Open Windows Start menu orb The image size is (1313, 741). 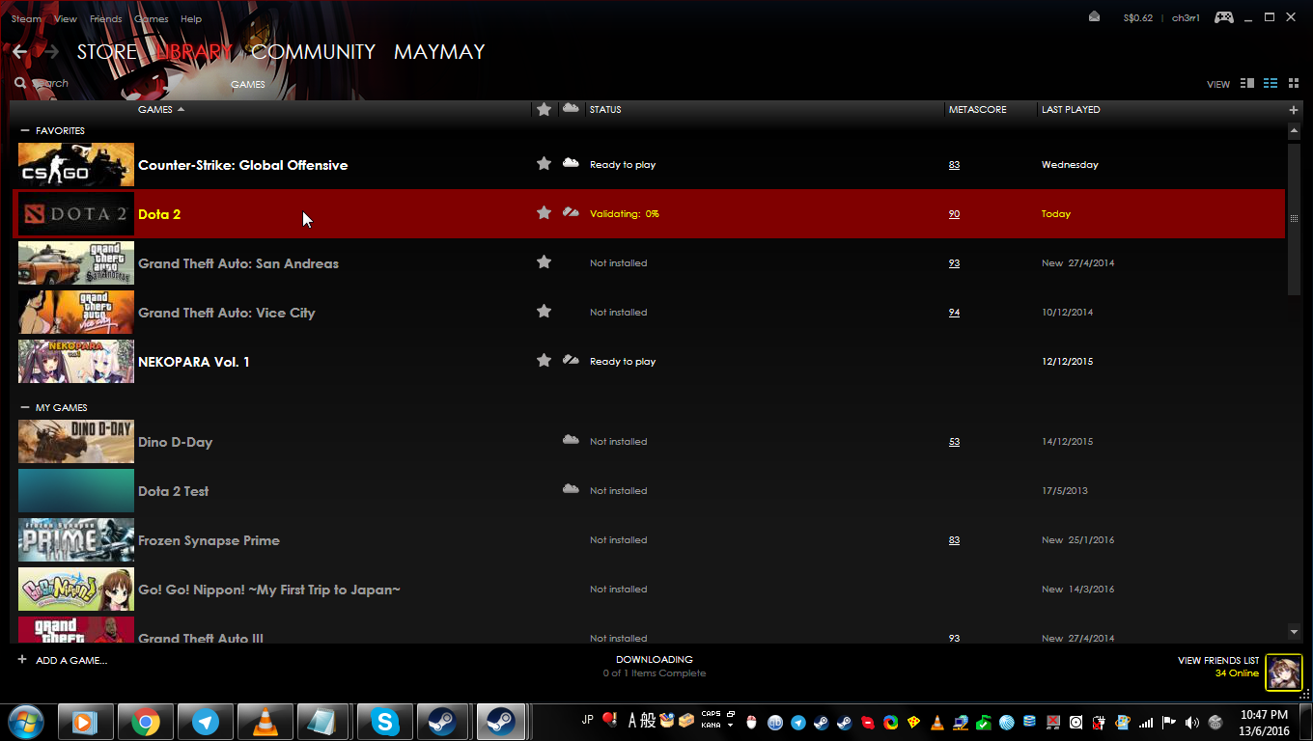[25, 721]
